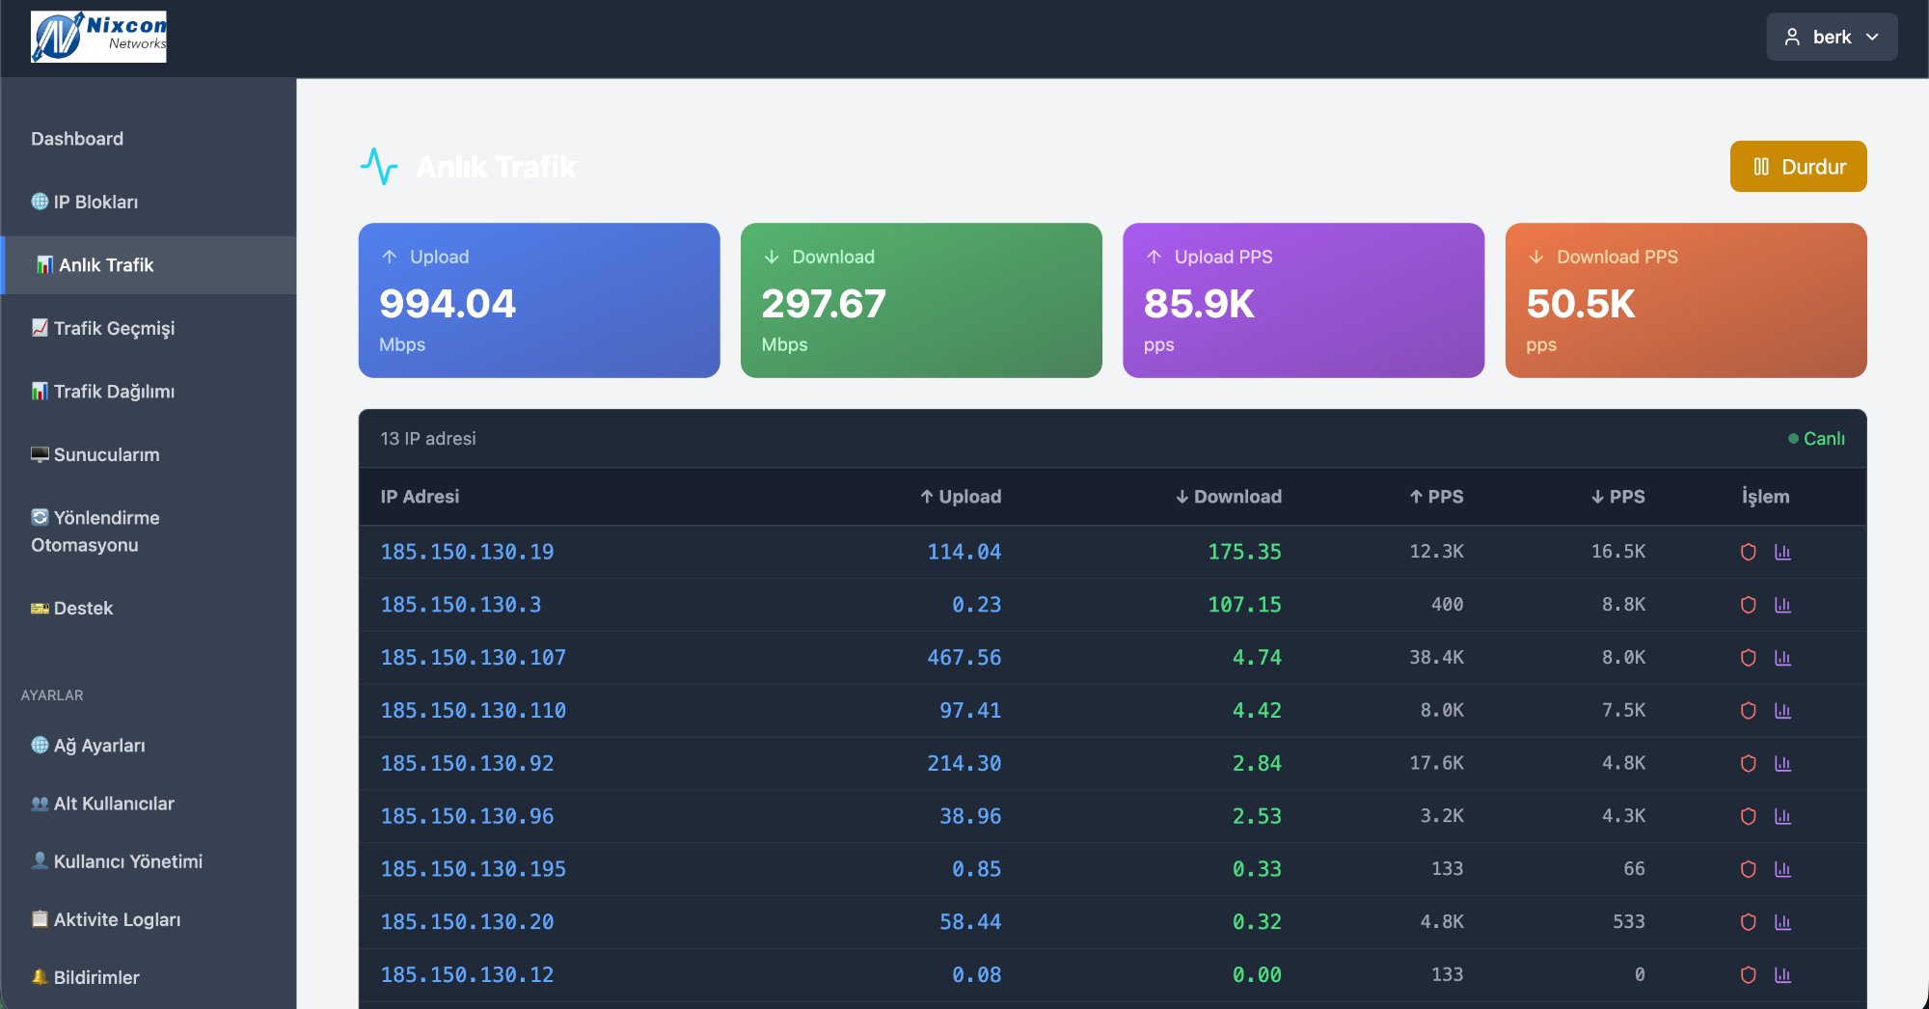Viewport: 1929px width, 1009px height.
Task: Click shield icon for 185.150.130.107
Action: (x=1748, y=658)
